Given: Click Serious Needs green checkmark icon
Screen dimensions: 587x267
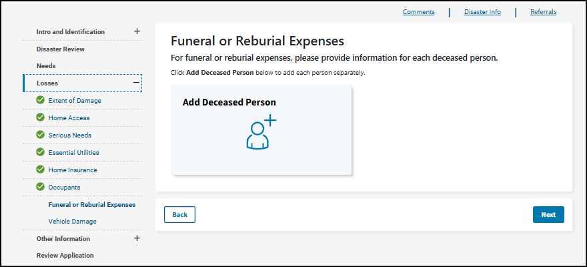Looking at the screenshot, I should pyautogui.click(x=40, y=135).
